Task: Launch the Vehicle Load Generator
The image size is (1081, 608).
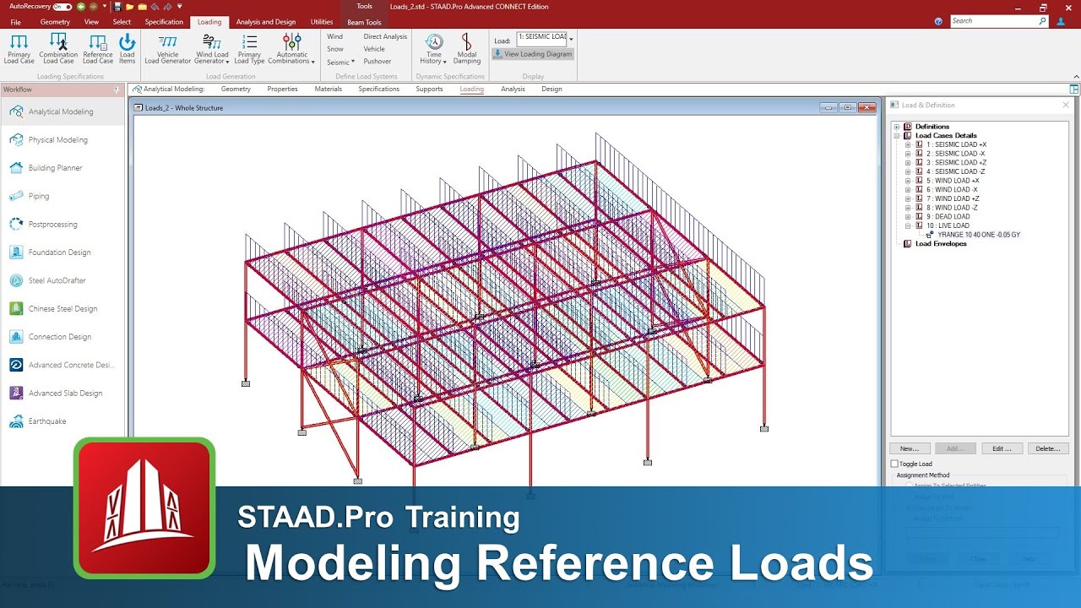Action: point(168,49)
